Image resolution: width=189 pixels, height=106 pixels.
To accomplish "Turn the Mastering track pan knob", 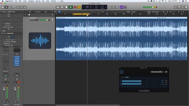I will point(52,19).
